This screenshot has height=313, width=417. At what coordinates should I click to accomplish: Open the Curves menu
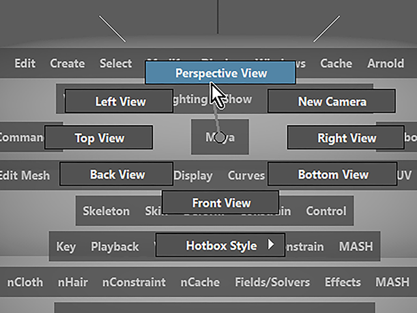(246, 175)
